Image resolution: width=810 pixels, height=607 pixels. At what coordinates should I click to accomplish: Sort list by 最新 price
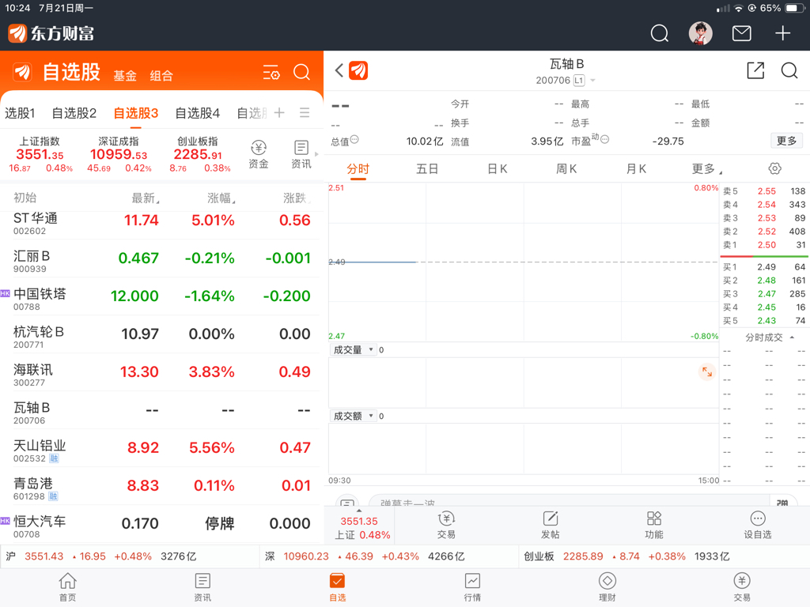coord(146,198)
